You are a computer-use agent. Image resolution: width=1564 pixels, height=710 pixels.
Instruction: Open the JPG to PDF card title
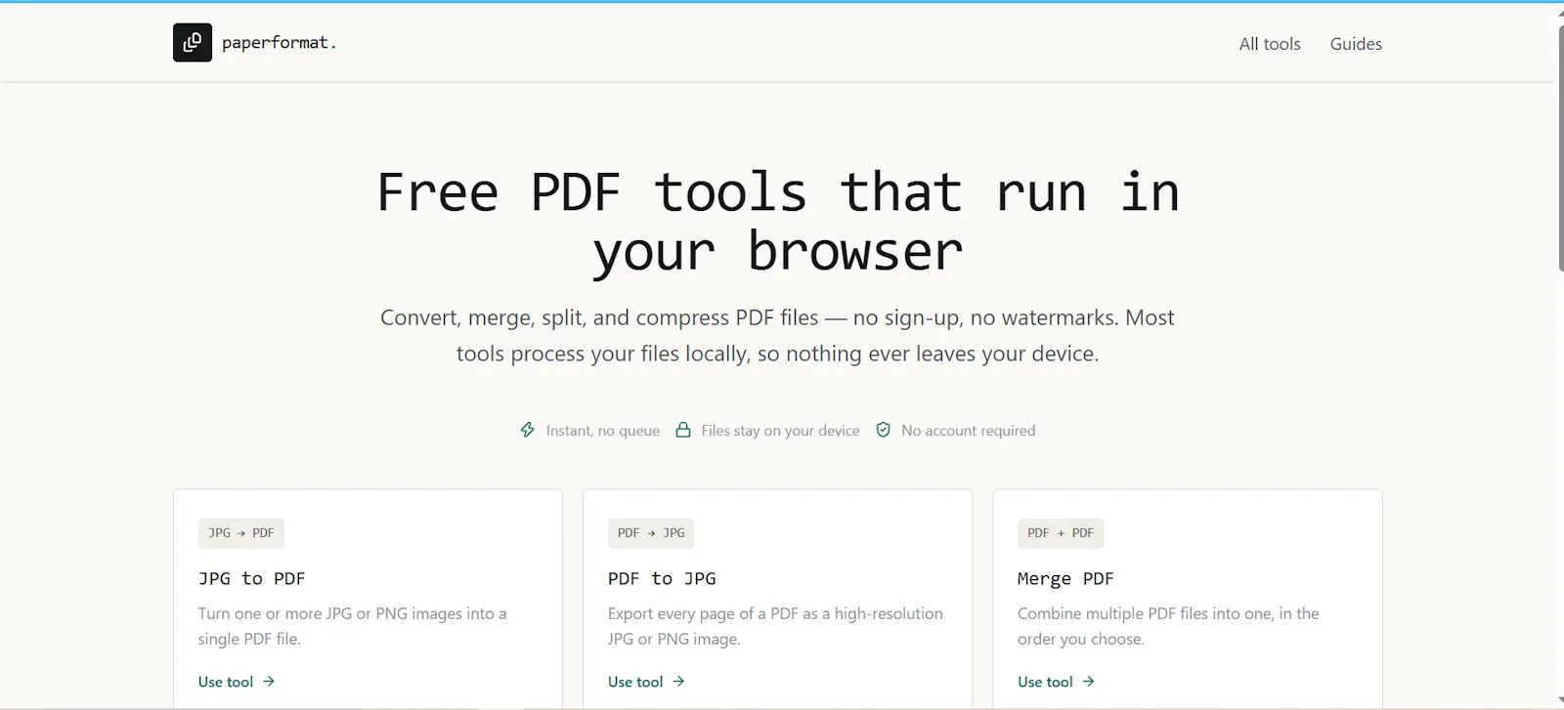point(252,578)
